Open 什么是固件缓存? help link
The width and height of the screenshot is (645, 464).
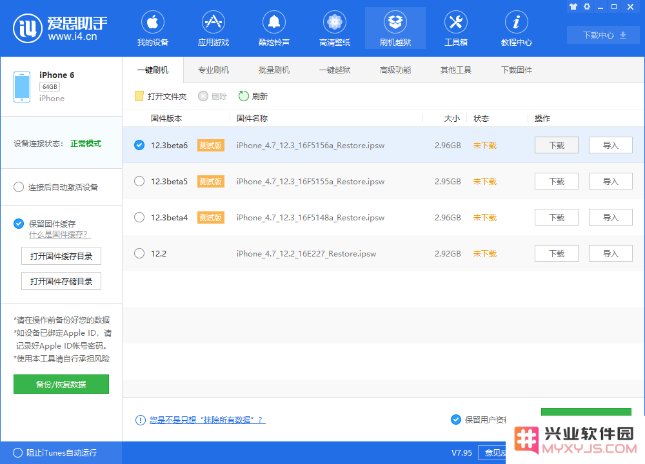tap(59, 235)
